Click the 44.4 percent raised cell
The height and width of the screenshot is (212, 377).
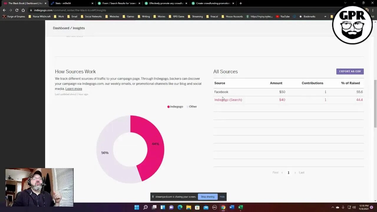359,100
